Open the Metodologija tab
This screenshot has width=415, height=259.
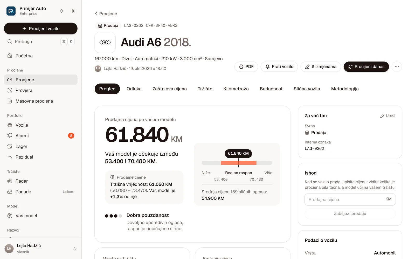point(345,89)
